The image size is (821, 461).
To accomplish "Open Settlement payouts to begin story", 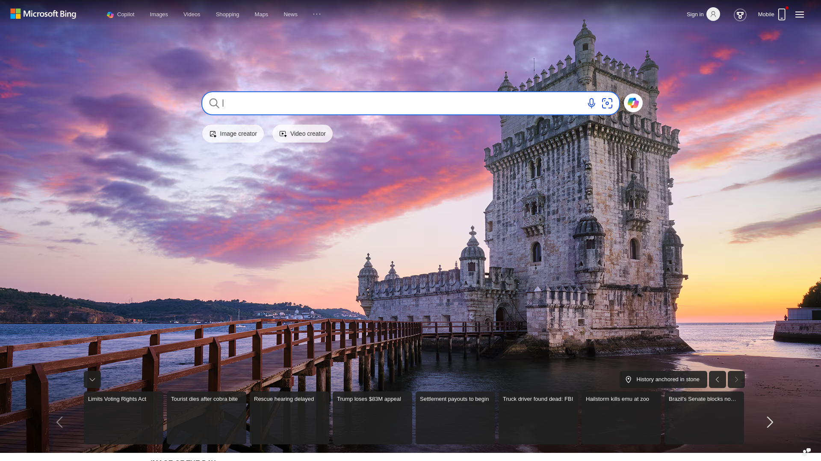I will tap(455, 418).
